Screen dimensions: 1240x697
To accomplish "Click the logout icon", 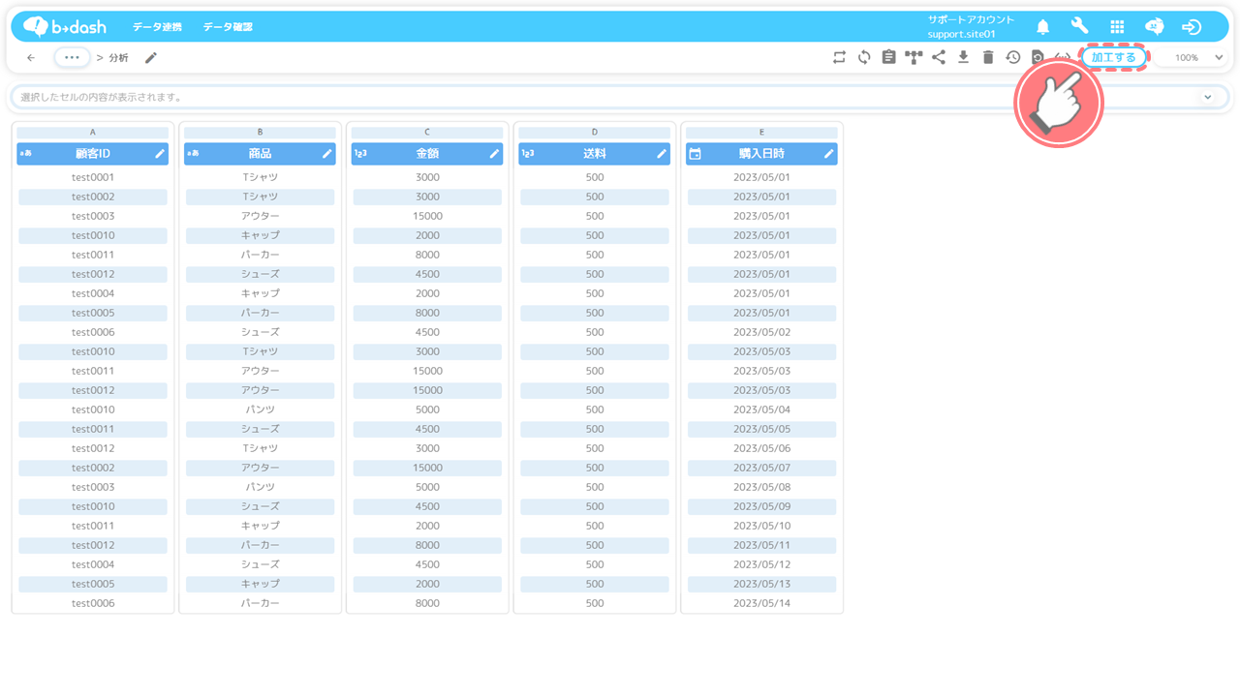I will tap(1192, 27).
